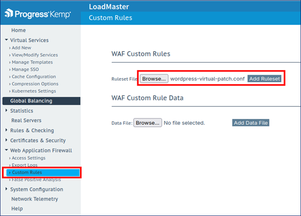Expand the Statistics arrow
The height and width of the screenshot is (216, 301).
pos(7,110)
